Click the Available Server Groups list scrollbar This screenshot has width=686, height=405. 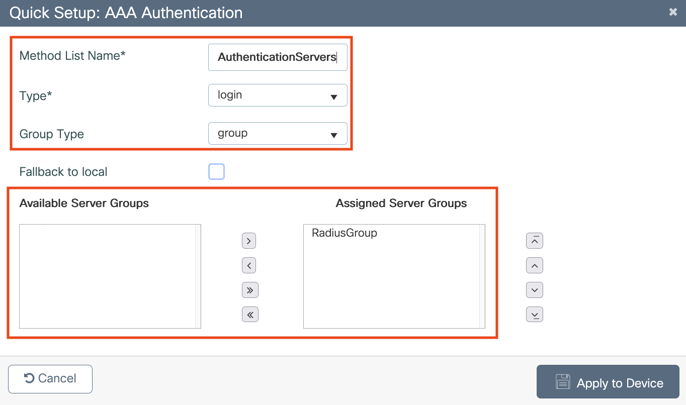198,276
